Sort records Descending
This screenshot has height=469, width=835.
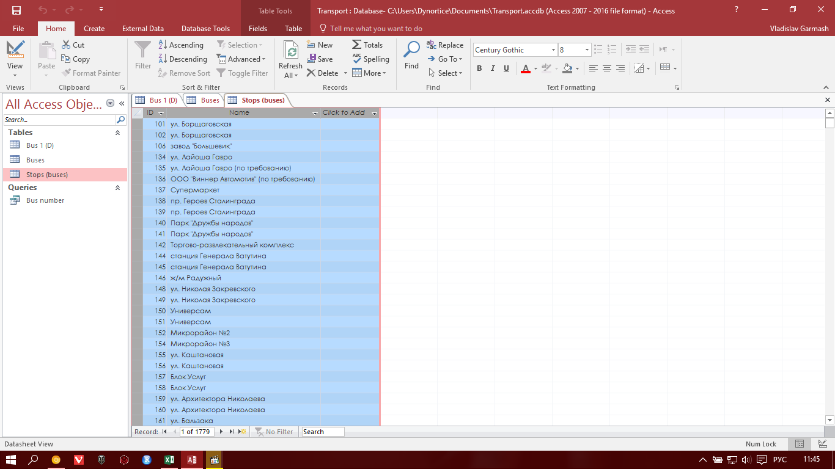182,59
